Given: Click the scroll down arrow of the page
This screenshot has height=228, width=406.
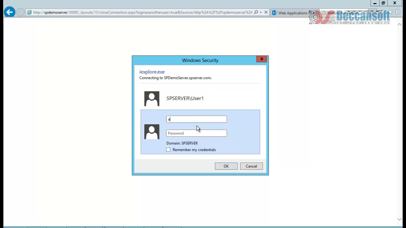Looking at the screenshot, I should tap(399, 219).
